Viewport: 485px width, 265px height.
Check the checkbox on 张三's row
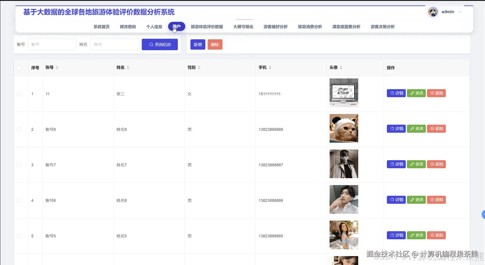click(19, 94)
